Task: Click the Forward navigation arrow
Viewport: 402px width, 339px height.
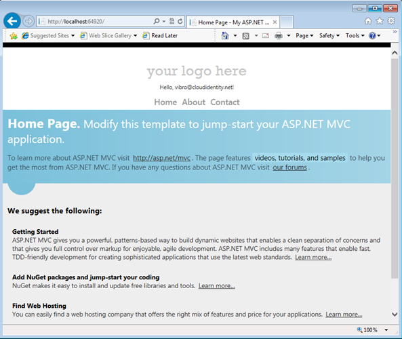Action: (28, 21)
